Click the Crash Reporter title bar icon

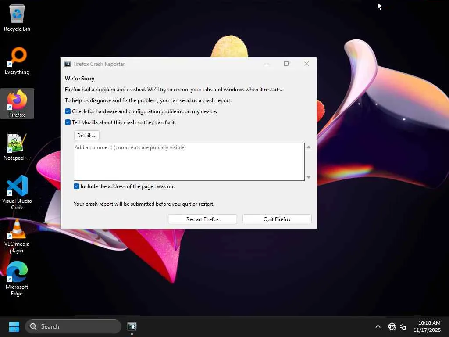coord(68,64)
